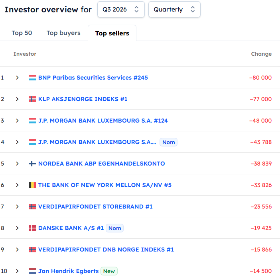The image size is (280, 279).
Task: Open the Quarterly interval dropdown
Action: click(174, 10)
